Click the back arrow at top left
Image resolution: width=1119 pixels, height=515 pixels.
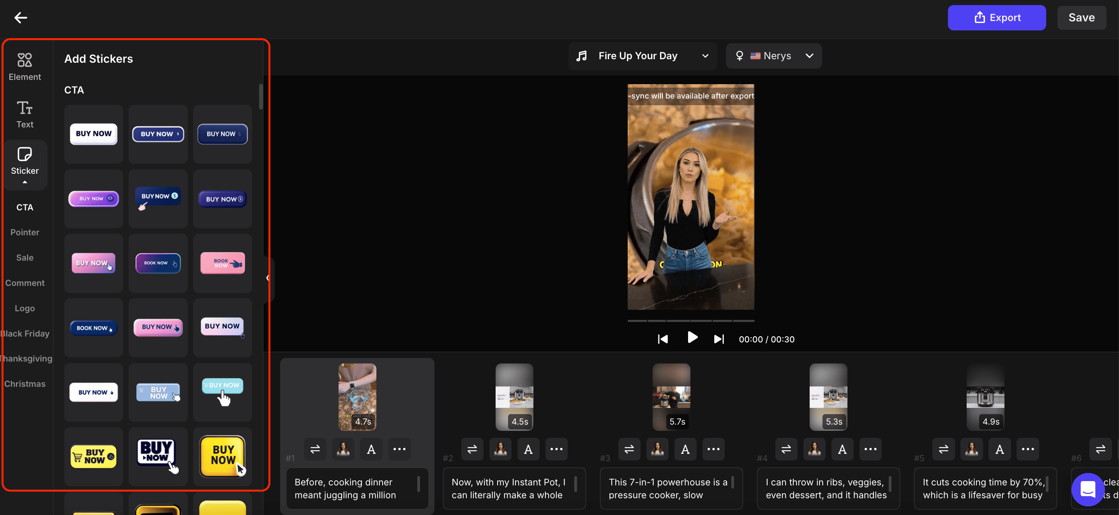[x=20, y=18]
